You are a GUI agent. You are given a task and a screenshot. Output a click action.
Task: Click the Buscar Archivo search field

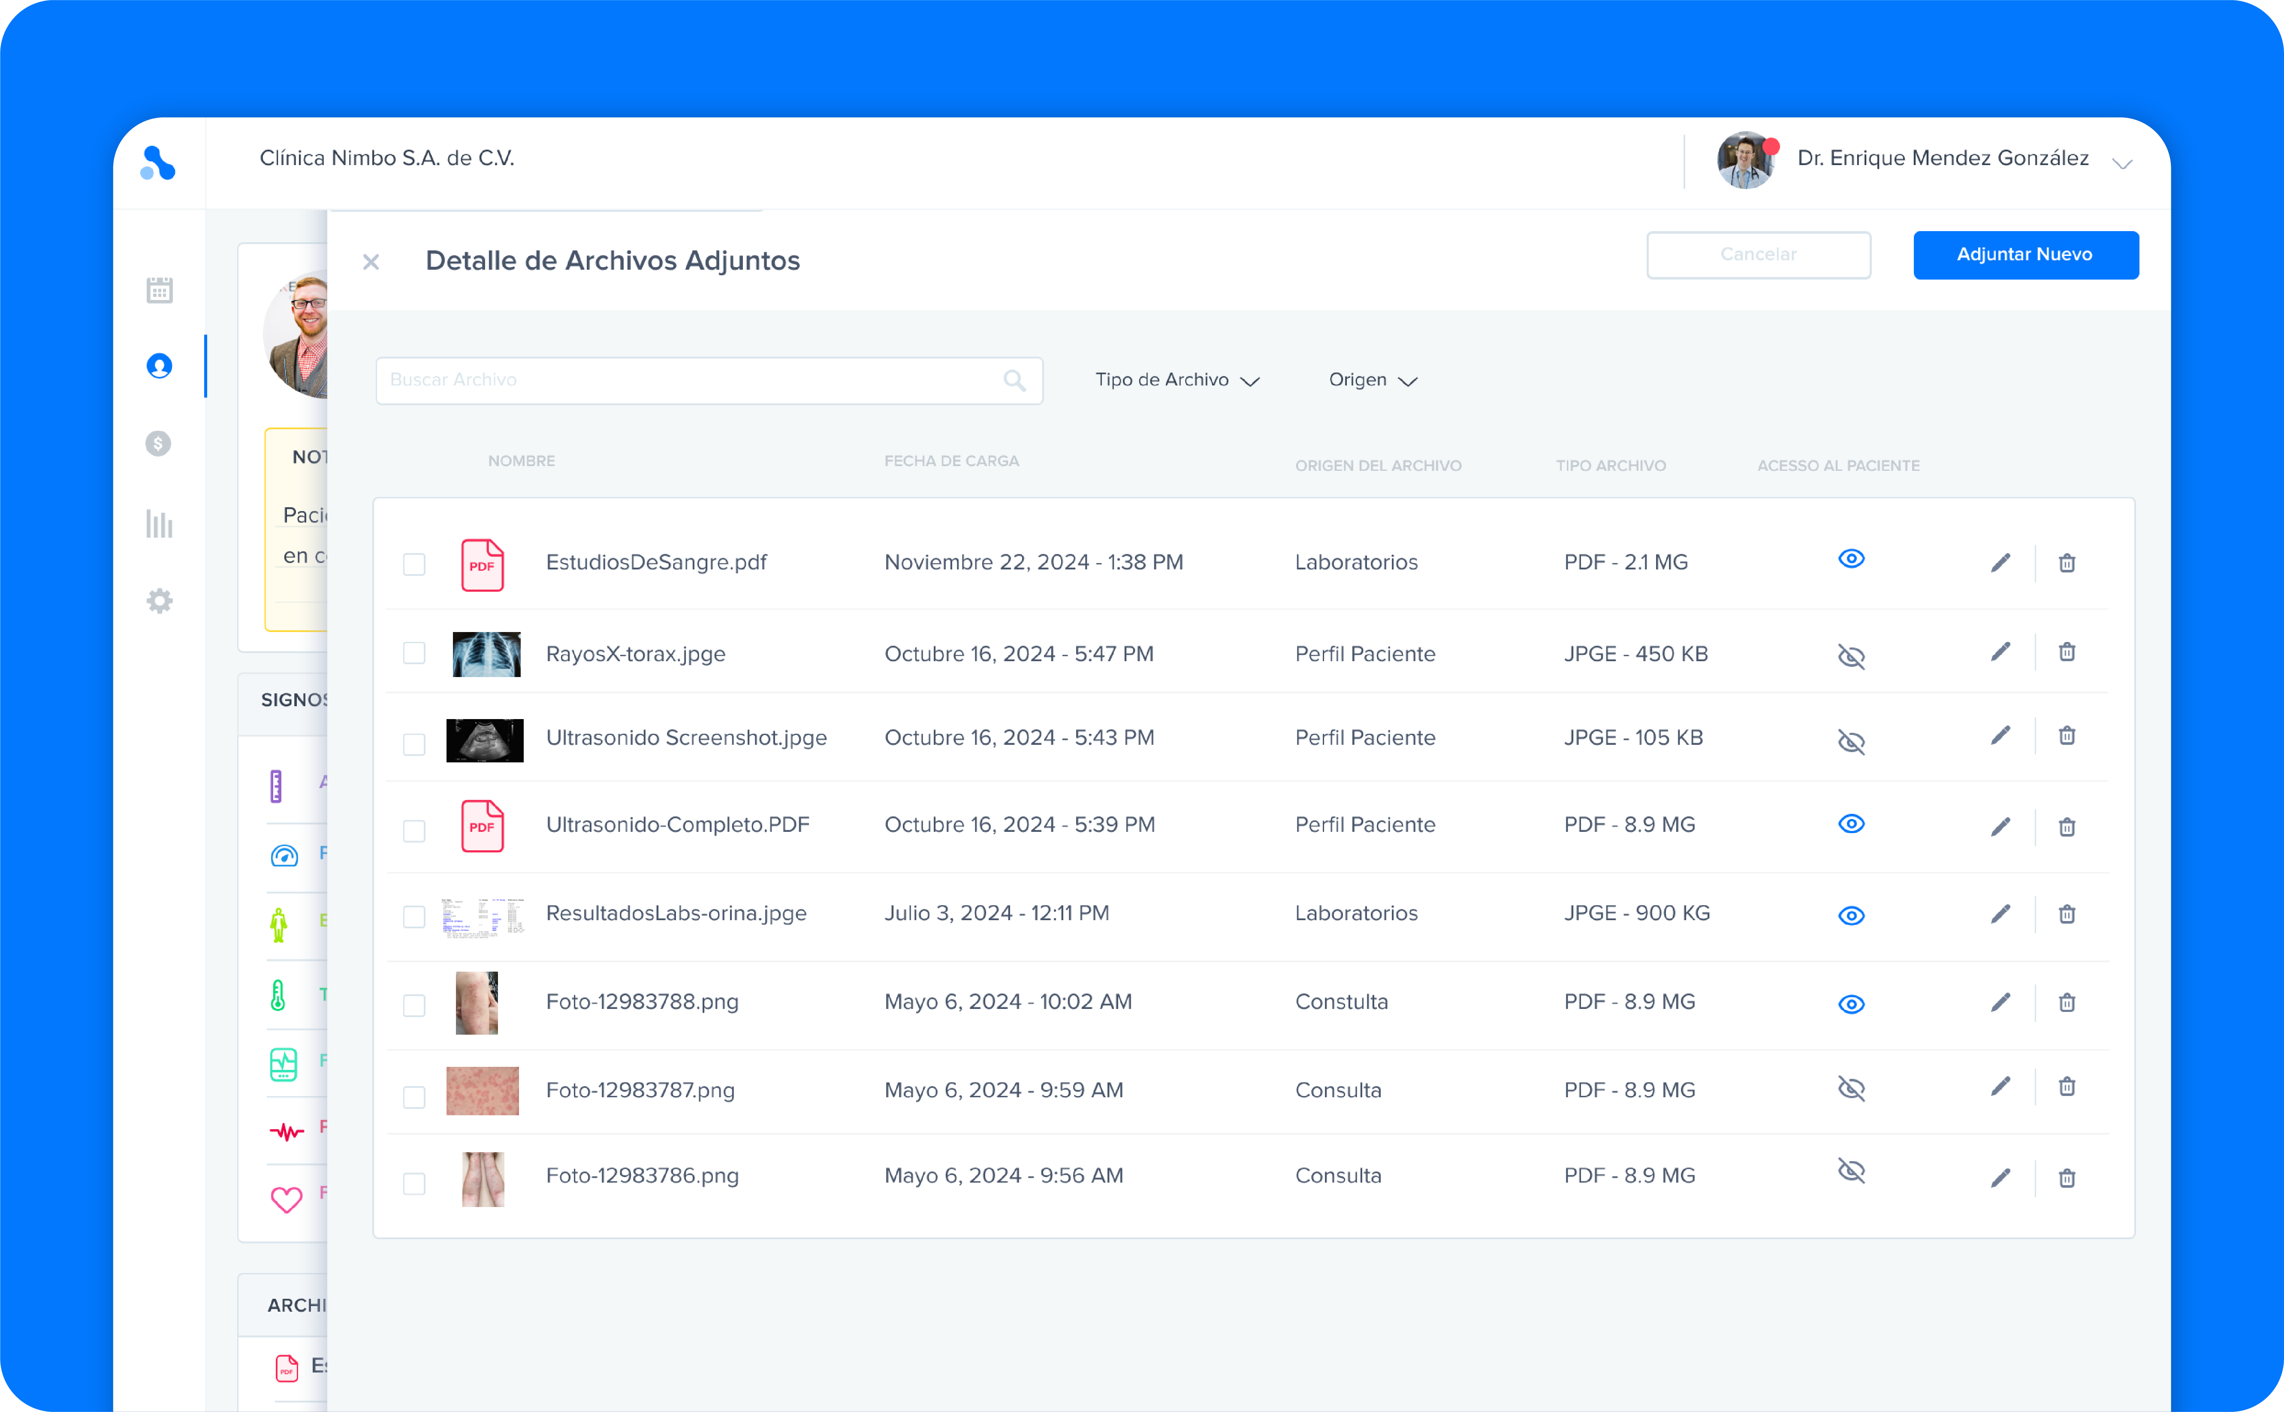tap(691, 380)
